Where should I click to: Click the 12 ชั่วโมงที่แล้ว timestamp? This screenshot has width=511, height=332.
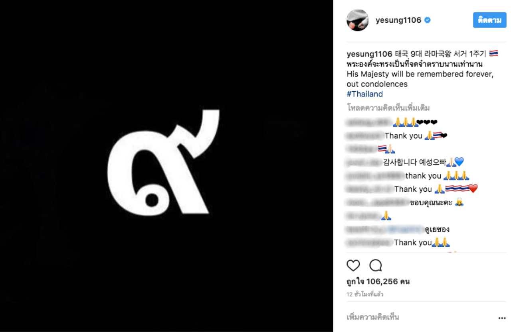tap(365, 295)
